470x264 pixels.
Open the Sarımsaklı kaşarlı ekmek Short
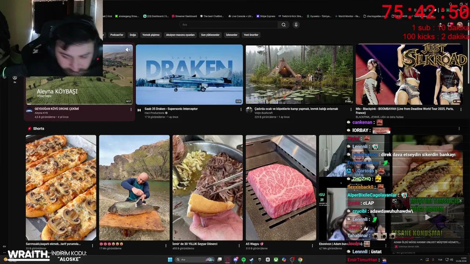[61, 188]
